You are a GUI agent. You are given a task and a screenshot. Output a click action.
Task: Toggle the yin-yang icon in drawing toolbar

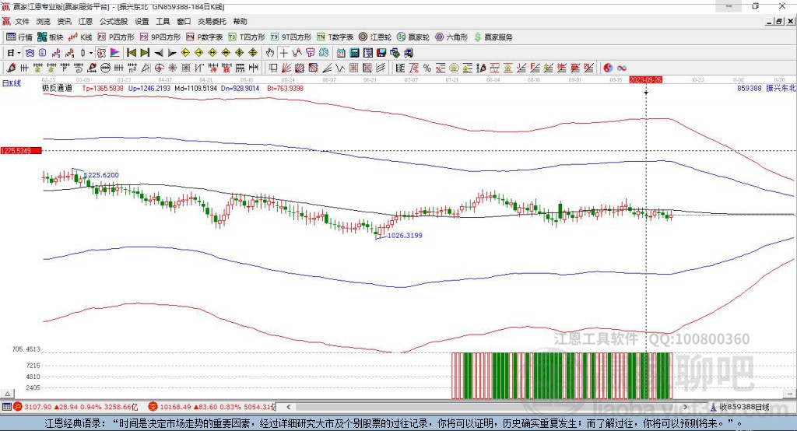tap(608, 68)
